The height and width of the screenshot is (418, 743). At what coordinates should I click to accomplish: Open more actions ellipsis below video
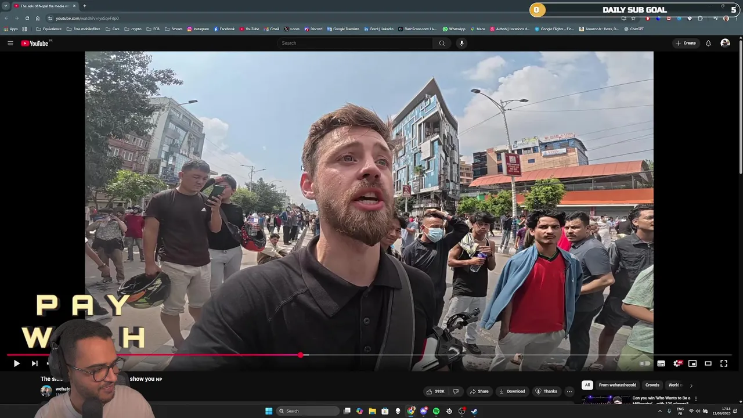pos(569,391)
